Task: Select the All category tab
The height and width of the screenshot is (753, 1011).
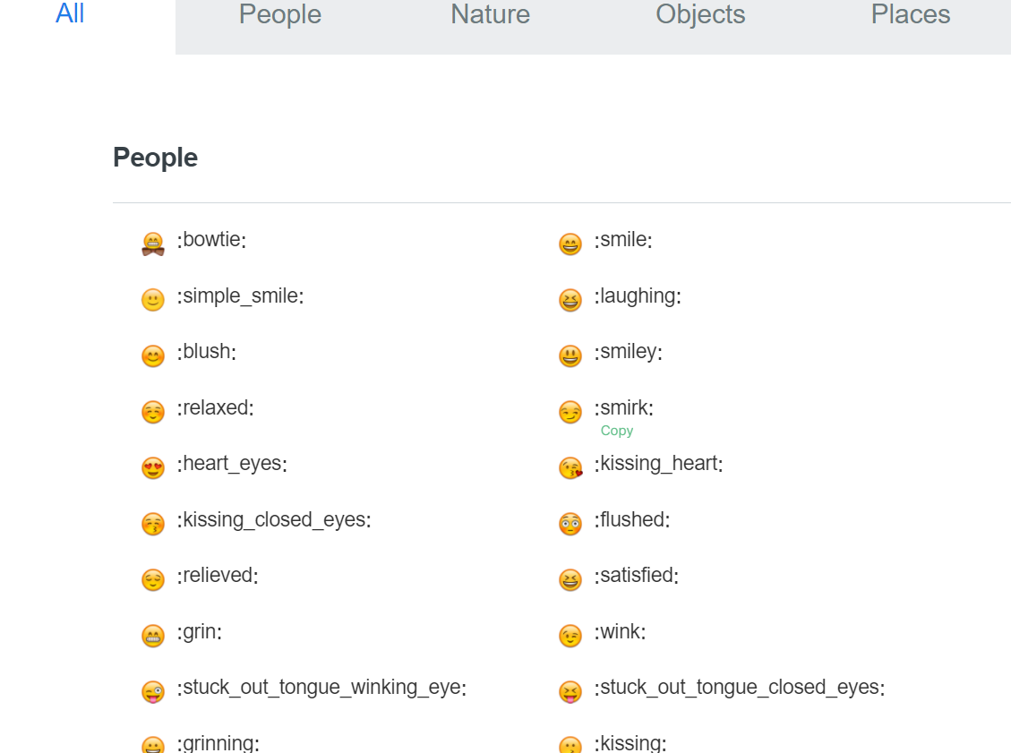Action: coord(70,14)
